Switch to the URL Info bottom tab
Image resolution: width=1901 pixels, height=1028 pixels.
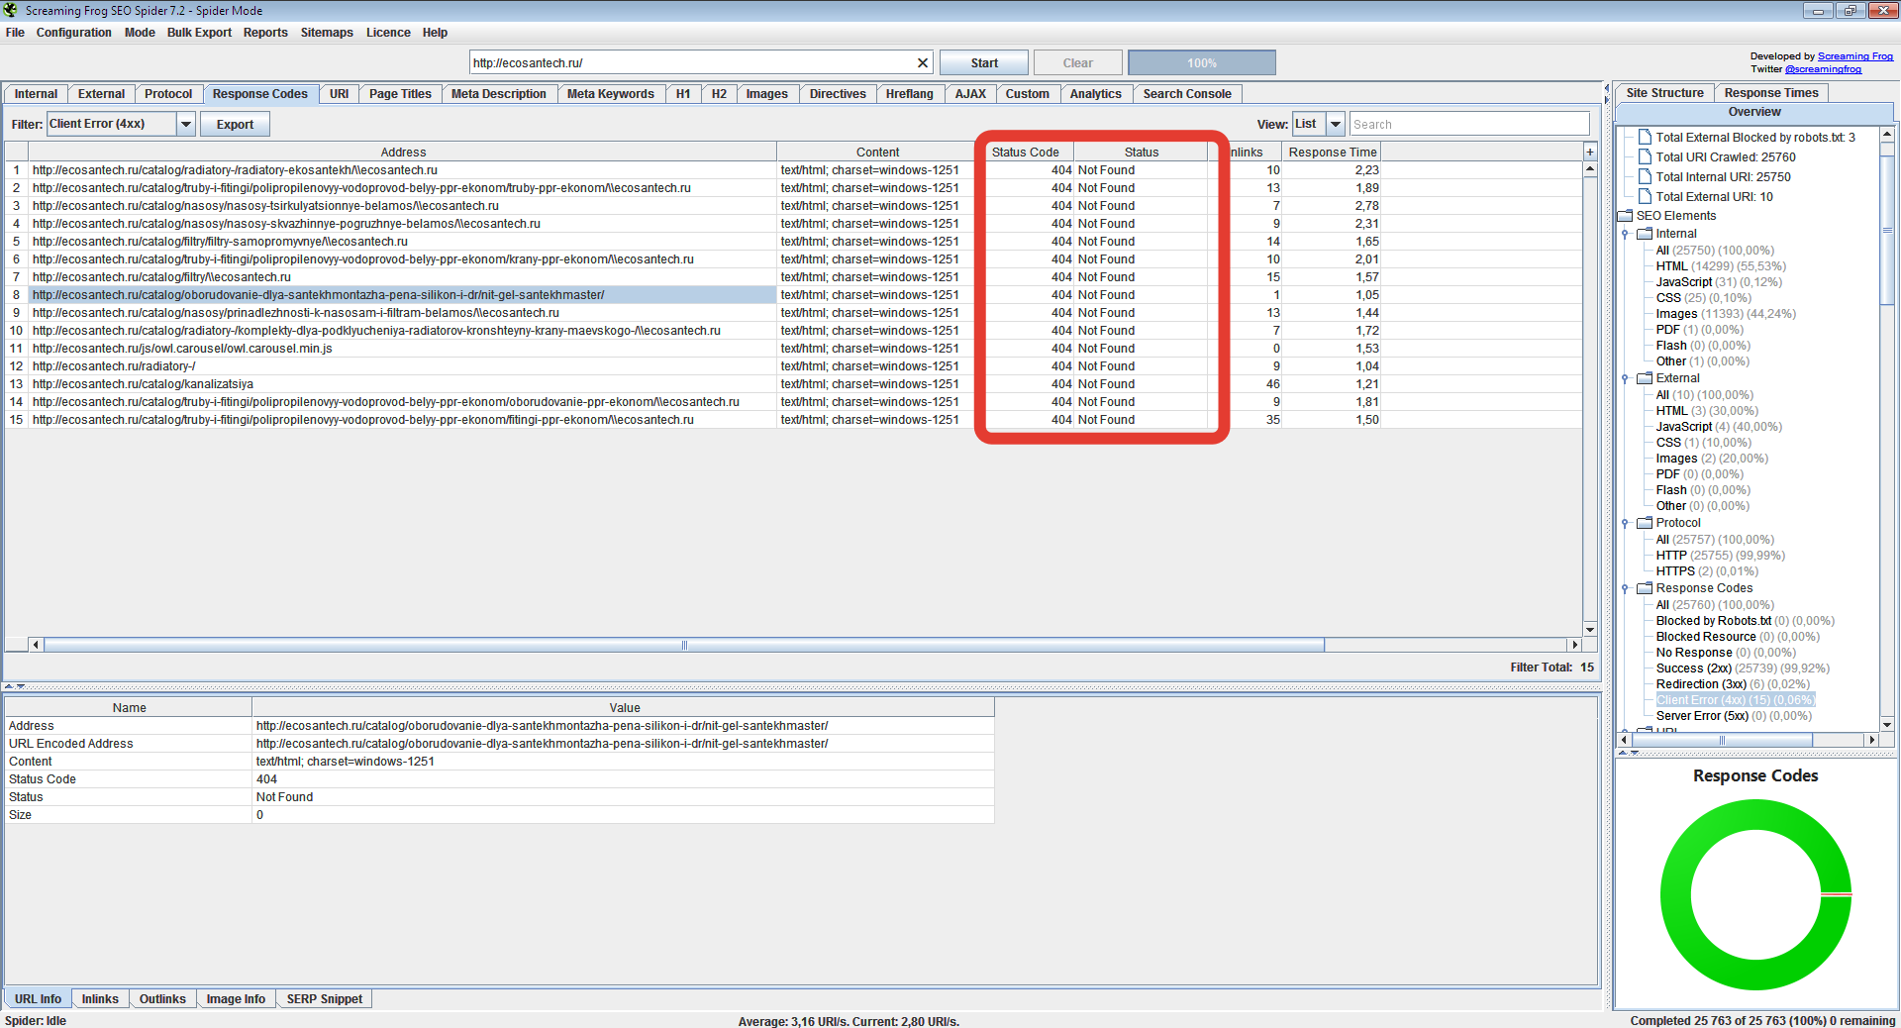(x=38, y=999)
